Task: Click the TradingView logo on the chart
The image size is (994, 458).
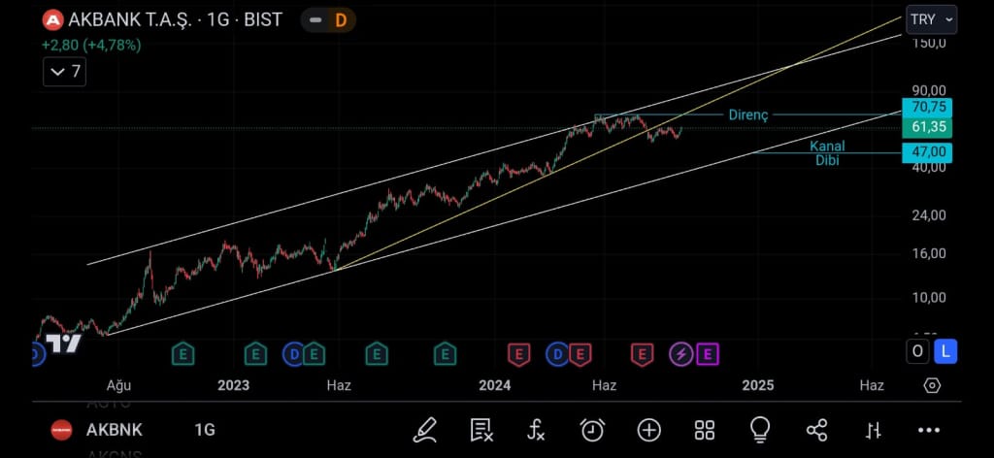Action: click(65, 343)
